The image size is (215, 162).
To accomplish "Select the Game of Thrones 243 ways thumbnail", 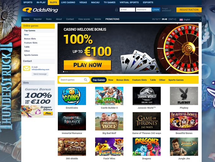I will click(x=147, y=121).
